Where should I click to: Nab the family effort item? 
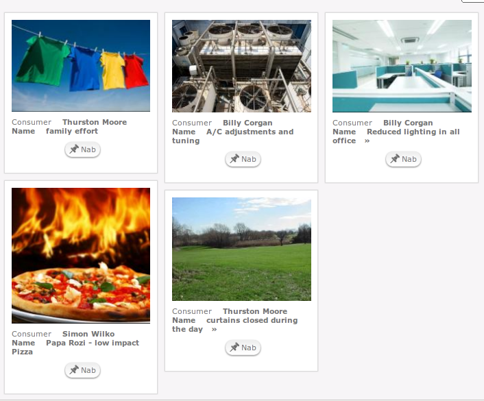82,149
